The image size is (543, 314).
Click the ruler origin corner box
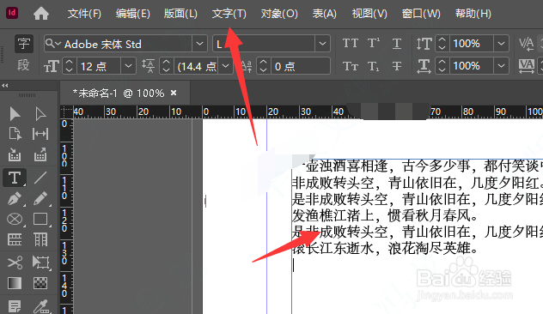pyautogui.click(x=66, y=112)
